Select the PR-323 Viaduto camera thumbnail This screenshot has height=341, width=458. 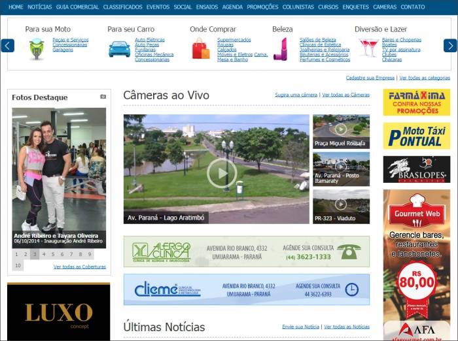tap(341, 206)
